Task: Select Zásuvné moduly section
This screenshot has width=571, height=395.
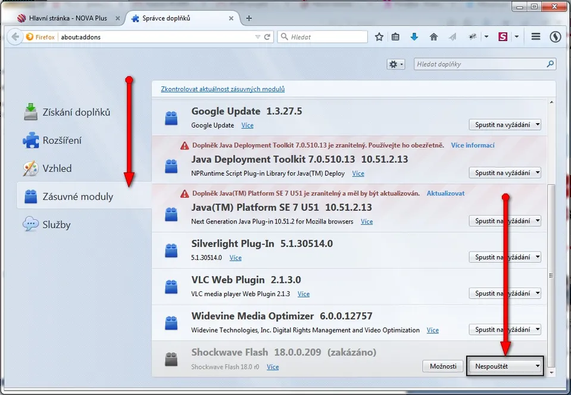Action: point(84,196)
